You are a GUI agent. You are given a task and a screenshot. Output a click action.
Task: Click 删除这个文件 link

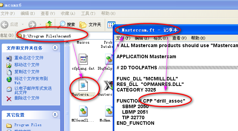pos(27,98)
